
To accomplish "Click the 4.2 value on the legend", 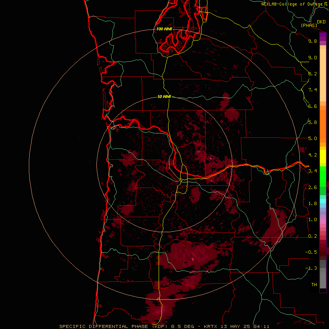I will point(313,155).
